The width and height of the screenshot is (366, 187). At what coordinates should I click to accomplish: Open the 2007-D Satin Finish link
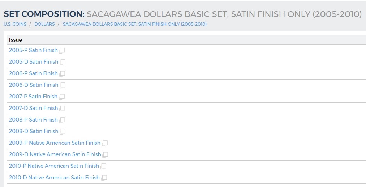[33, 108]
